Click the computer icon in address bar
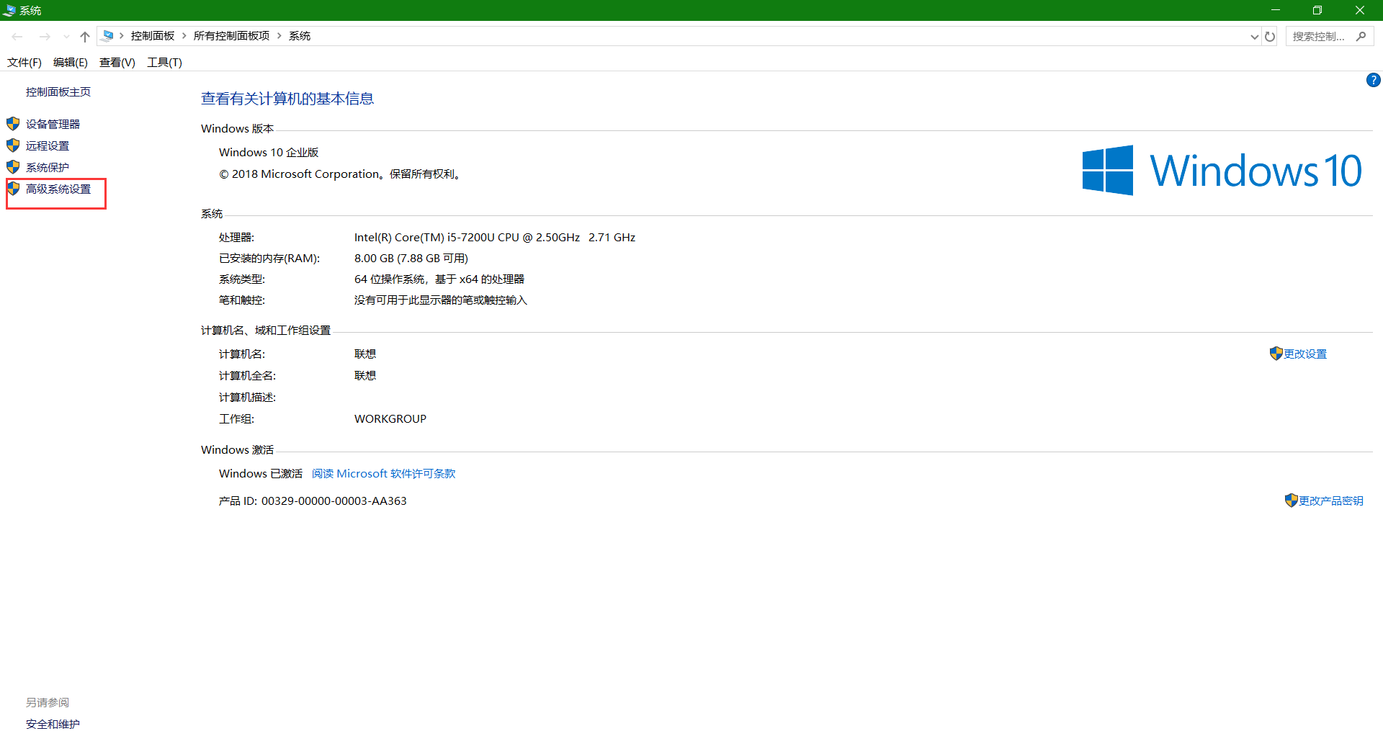The width and height of the screenshot is (1383, 749). (x=107, y=35)
